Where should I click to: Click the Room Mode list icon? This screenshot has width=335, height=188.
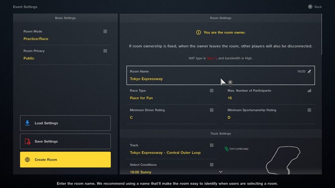point(105,31)
